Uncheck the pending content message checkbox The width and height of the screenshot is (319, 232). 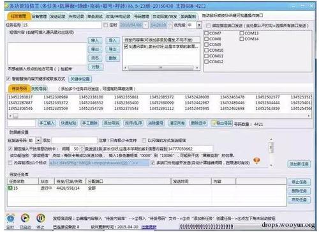[126, 46]
